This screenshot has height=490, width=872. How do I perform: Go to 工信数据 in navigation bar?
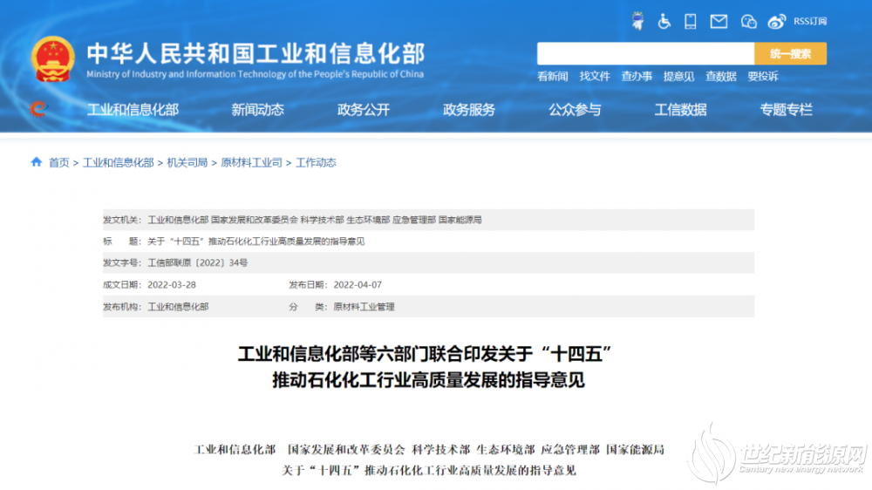(680, 110)
